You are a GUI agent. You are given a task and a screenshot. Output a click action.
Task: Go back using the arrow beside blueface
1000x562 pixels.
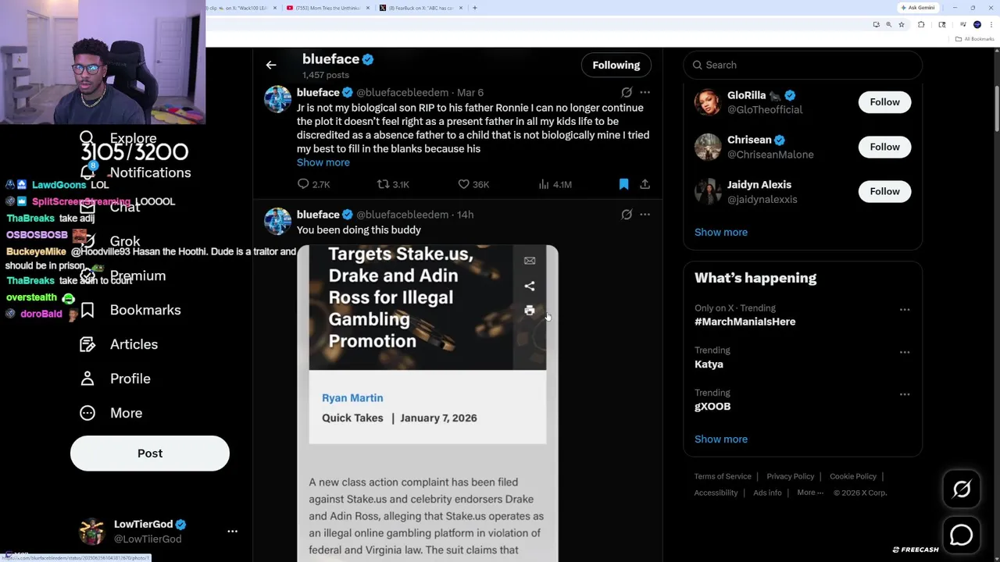click(271, 65)
